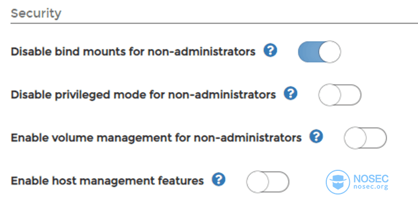Select the 'Enable host management features' label
Viewport: 418px width, 208px height.
point(107,181)
